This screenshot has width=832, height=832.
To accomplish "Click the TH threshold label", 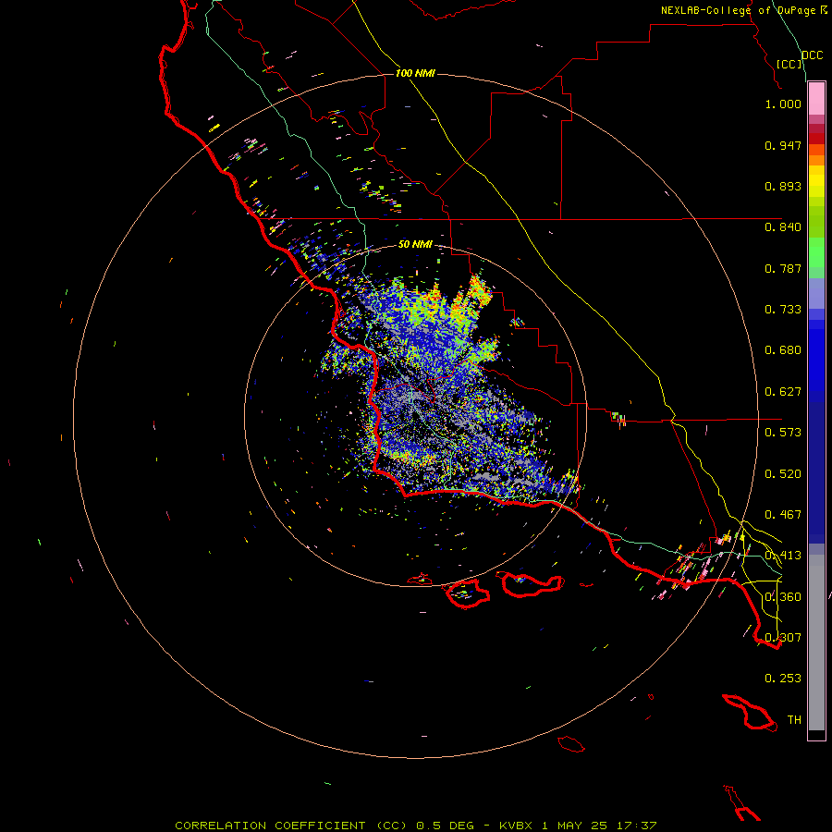I will coord(794,720).
